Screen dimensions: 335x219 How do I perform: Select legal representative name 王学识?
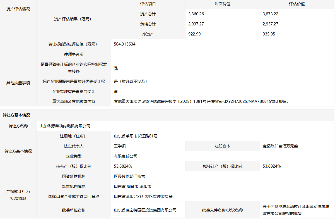click(120, 146)
